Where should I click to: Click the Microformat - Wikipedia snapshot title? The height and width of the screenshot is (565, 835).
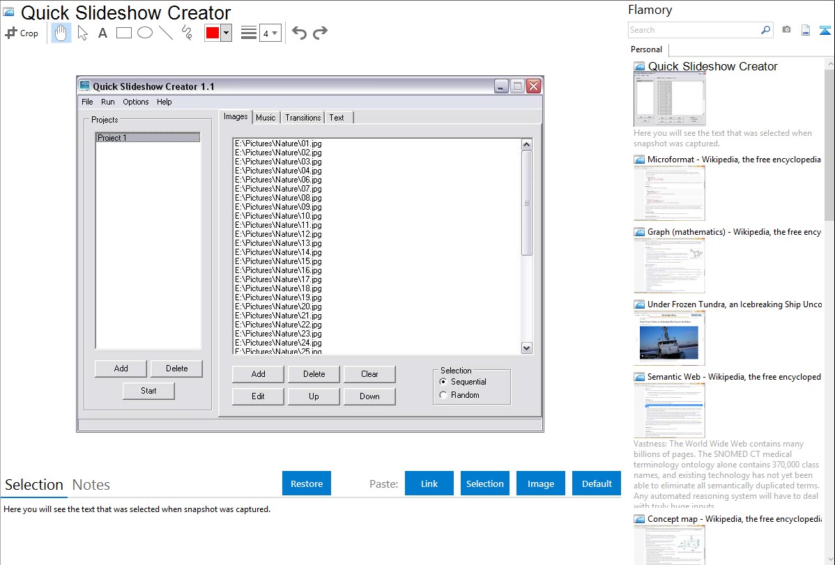(x=734, y=160)
